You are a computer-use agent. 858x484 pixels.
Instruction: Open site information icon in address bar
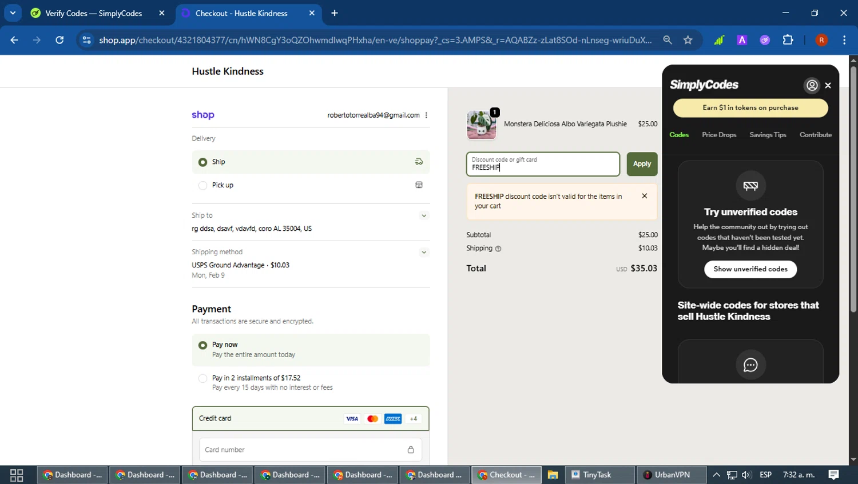[86, 40]
